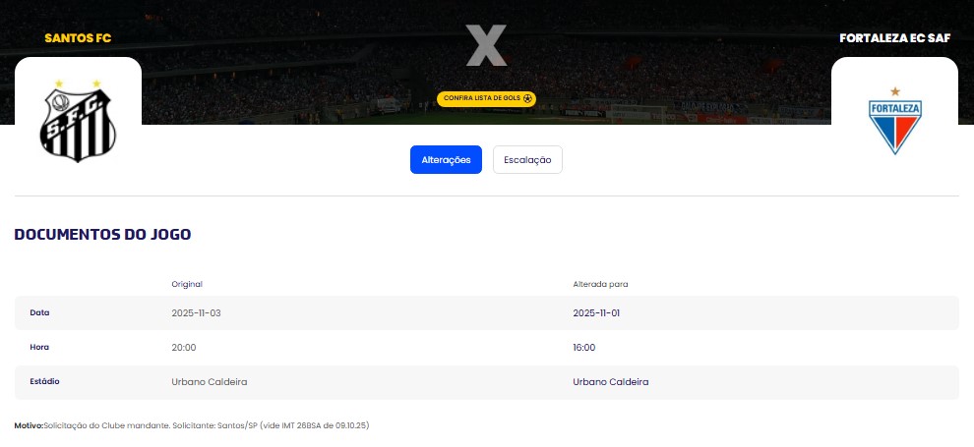Image resolution: width=974 pixels, height=447 pixels.
Task: Click the Santos FC club crest
Action: pyautogui.click(x=78, y=121)
